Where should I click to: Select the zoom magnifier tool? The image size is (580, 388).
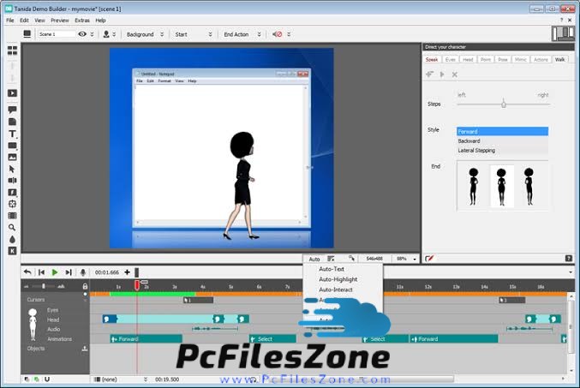[12, 227]
